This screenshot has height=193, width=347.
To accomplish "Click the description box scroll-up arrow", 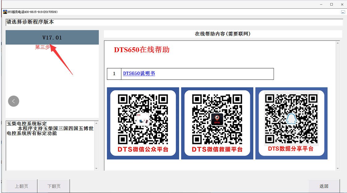I will pyautogui.click(x=96, y=123).
